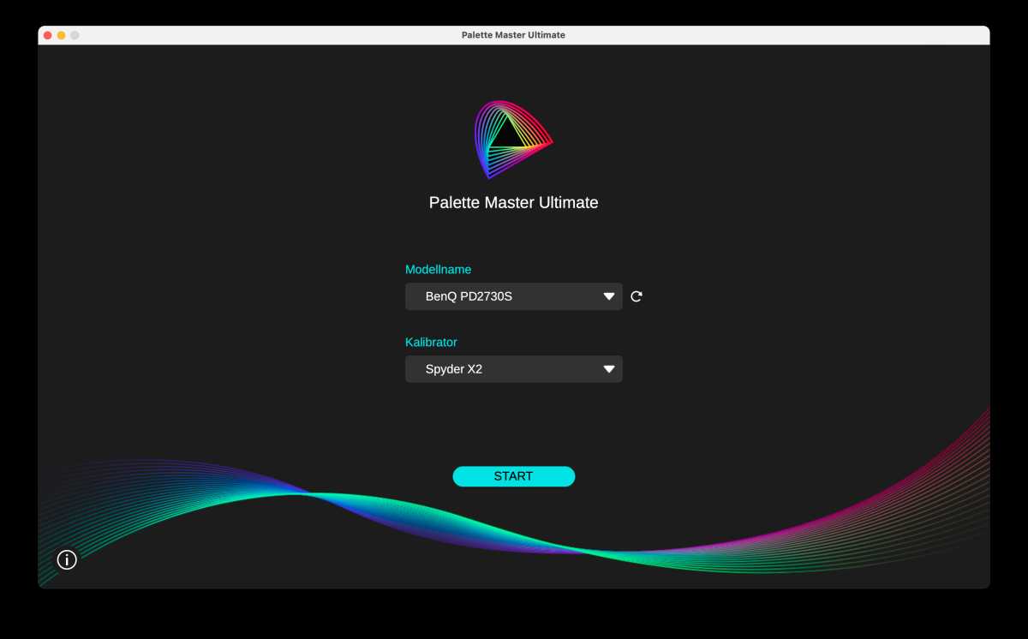Open the Modellname dropdown showing BenQ PD2730S
Viewport: 1028px width, 639px height.
click(x=514, y=296)
